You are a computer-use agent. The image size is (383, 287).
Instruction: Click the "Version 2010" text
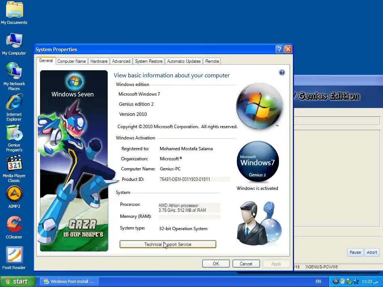133,114
